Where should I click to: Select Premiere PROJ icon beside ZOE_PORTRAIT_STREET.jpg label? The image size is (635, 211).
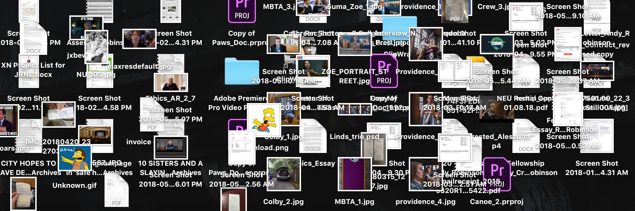[x=384, y=71]
